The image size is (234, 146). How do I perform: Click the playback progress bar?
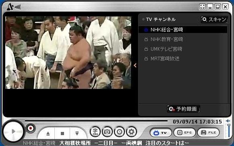click(x=96, y=121)
